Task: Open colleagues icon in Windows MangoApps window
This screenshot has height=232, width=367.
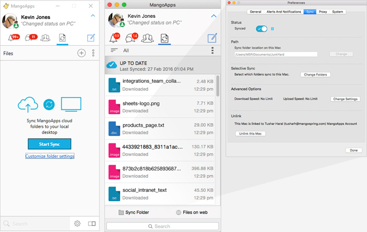Action: 45,38
